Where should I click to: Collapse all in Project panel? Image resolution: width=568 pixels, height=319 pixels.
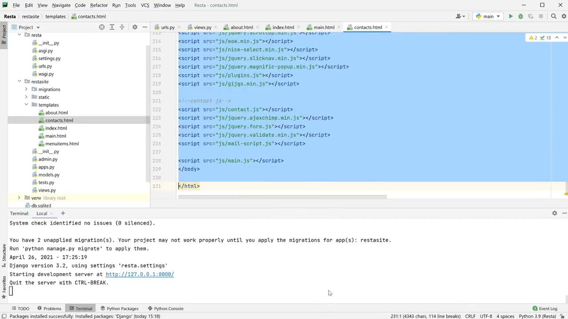[x=122, y=27]
